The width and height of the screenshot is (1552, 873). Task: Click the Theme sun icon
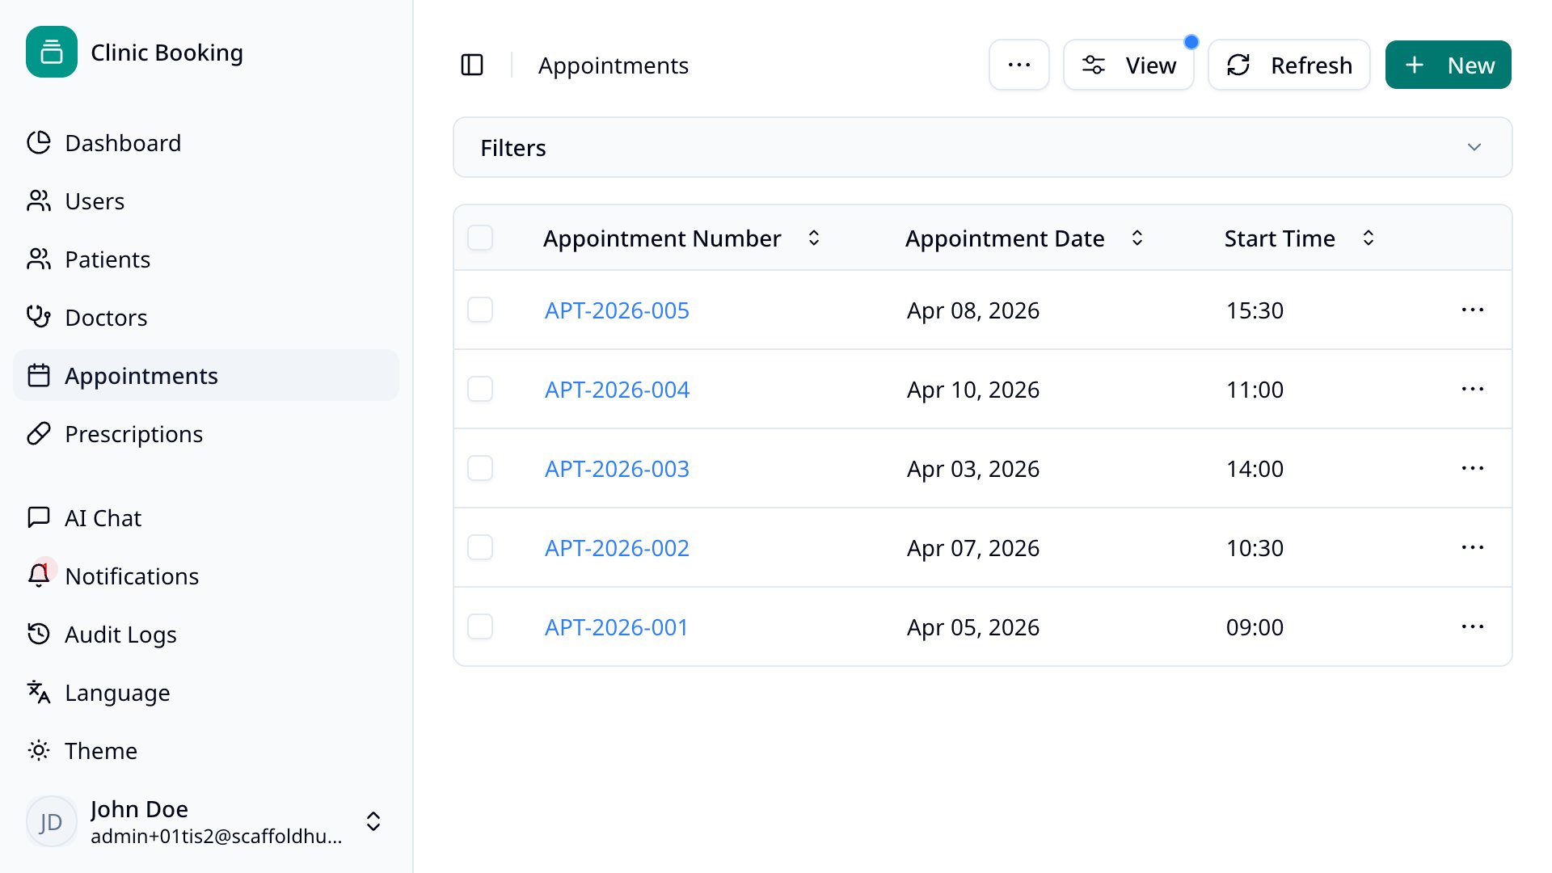[x=38, y=750]
